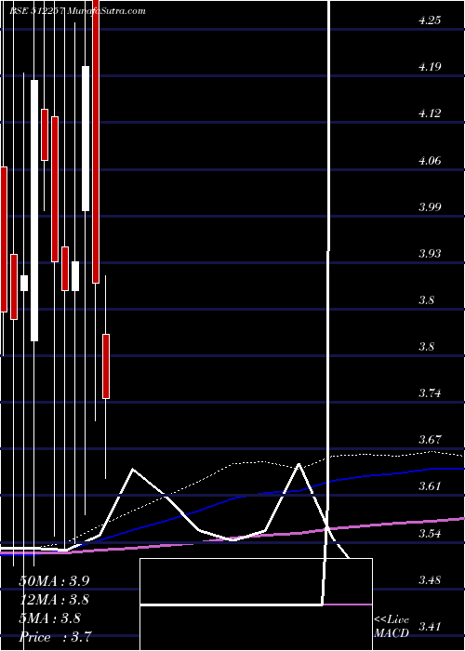
Task: Select the 5MA : 3.8 readout
Action: coord(50,618)
